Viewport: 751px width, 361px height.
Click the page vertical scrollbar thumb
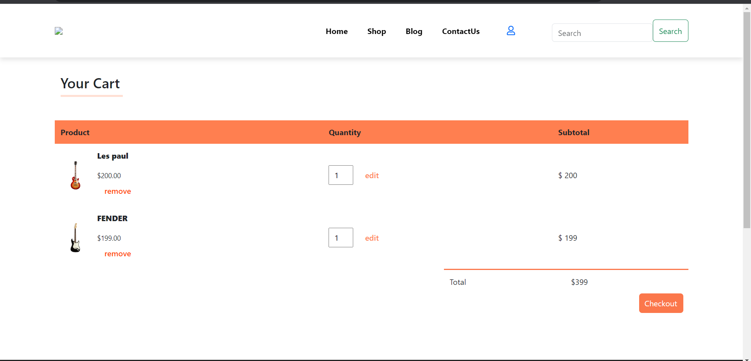[x=747, y=117]
